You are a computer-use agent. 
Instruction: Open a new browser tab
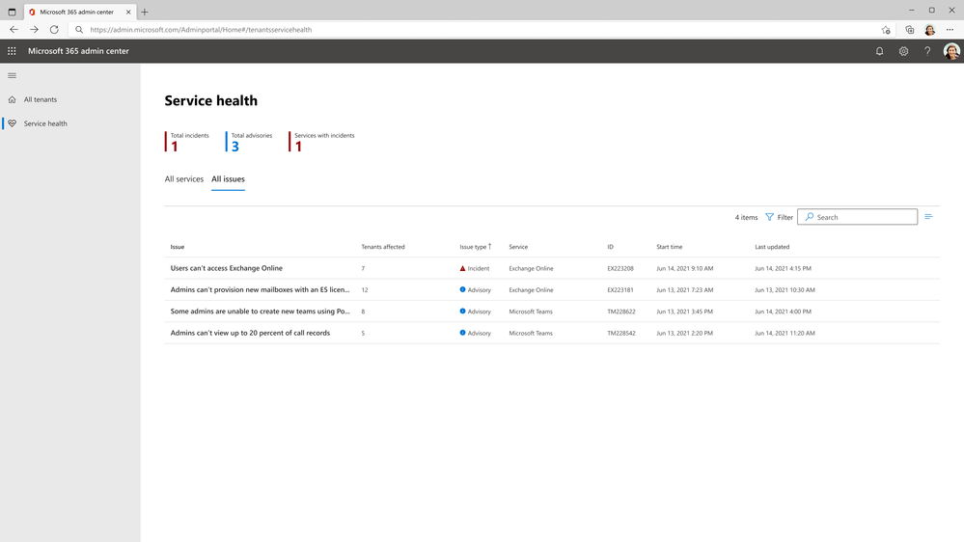pos(145,12)
